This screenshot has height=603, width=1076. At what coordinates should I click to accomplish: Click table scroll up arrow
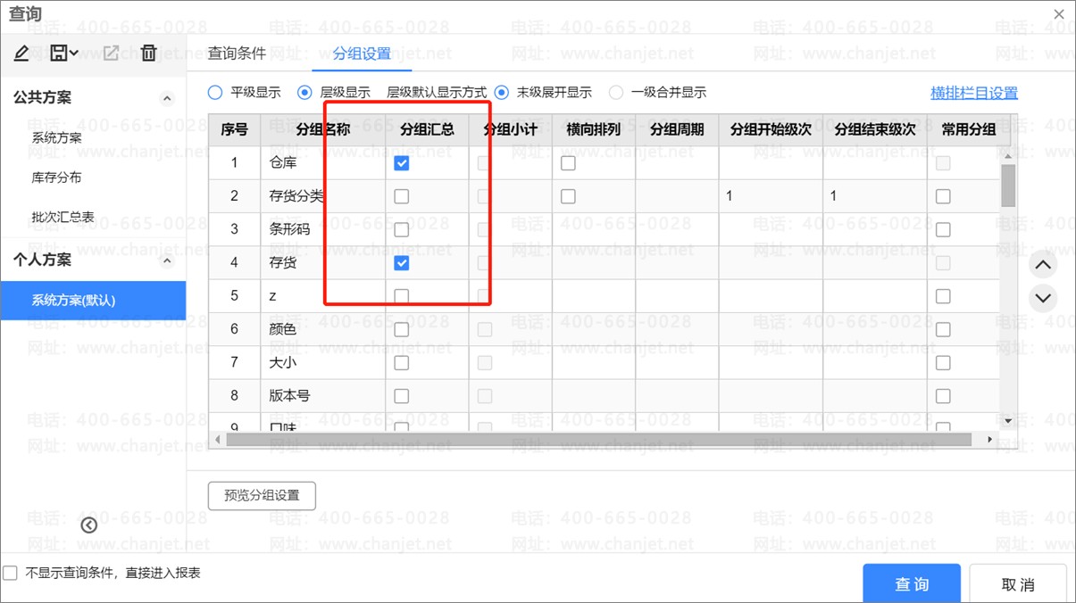[1008, 157]
